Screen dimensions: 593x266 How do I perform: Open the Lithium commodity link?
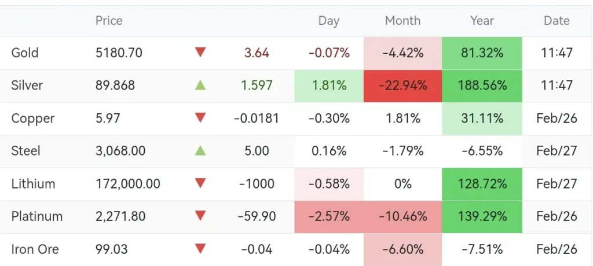(33, 184)
